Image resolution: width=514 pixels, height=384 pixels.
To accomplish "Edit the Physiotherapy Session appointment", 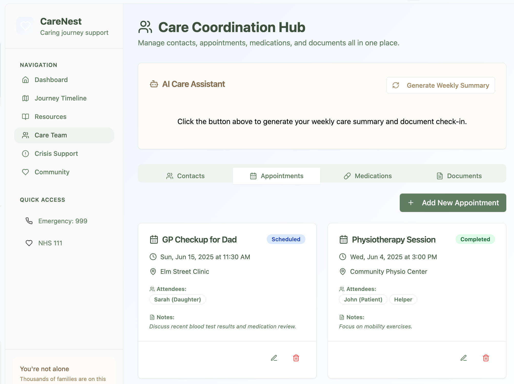I will [464, 358].
